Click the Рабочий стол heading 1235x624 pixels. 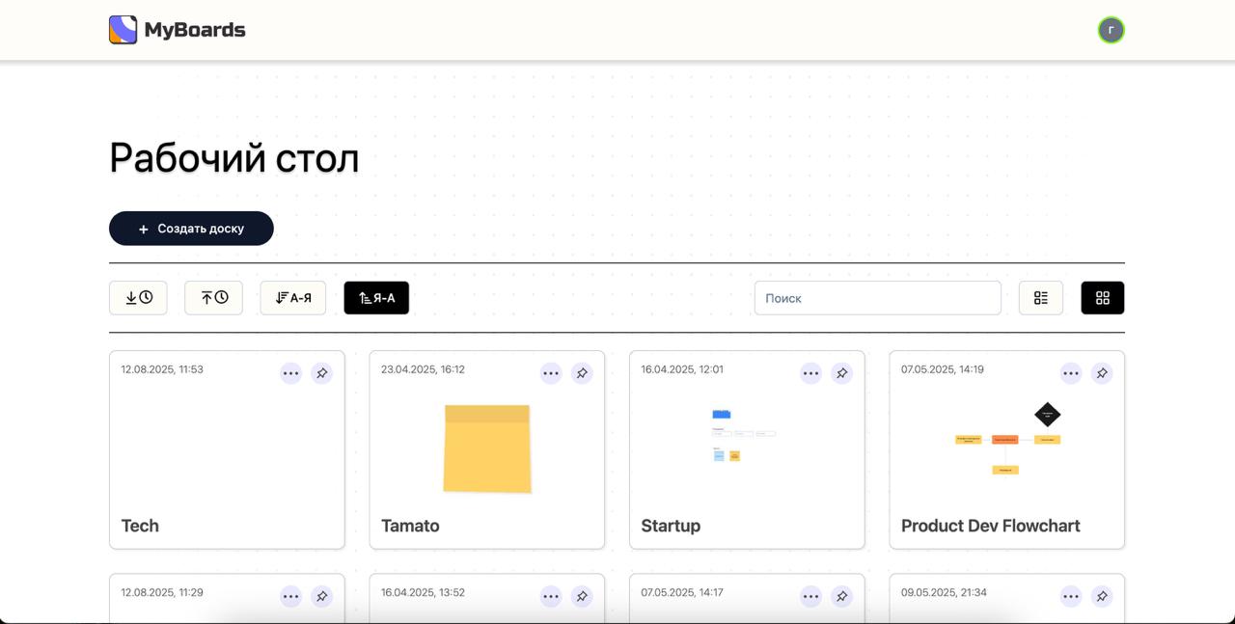[x=234, y=158]
